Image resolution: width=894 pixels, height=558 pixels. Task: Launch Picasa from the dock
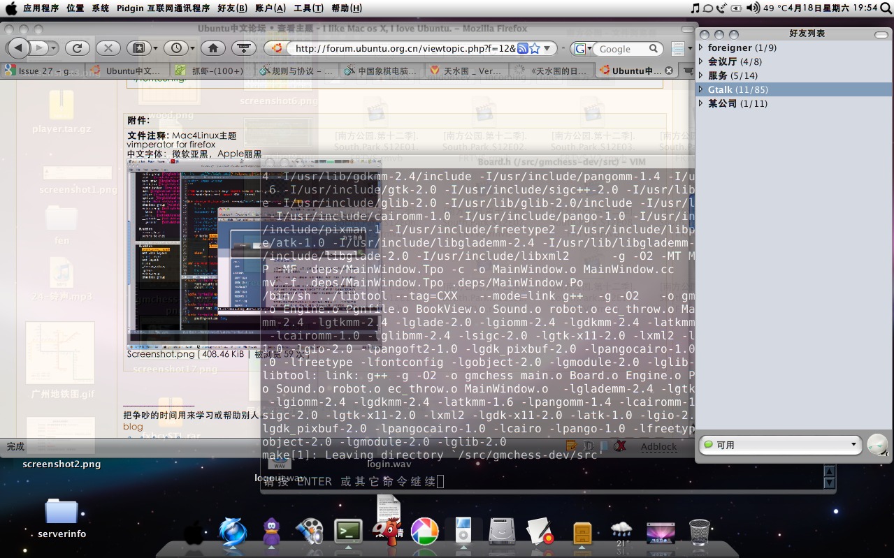[x=424, y=533]
